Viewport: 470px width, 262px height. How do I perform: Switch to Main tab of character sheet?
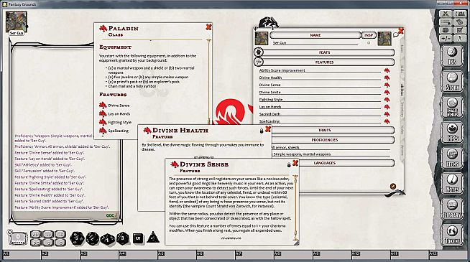[402, 50]
